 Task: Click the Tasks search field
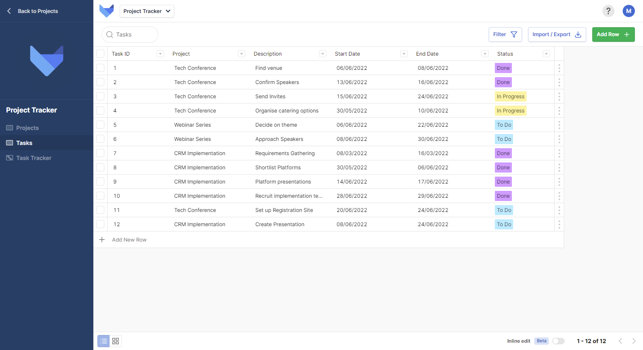(130, 35)
